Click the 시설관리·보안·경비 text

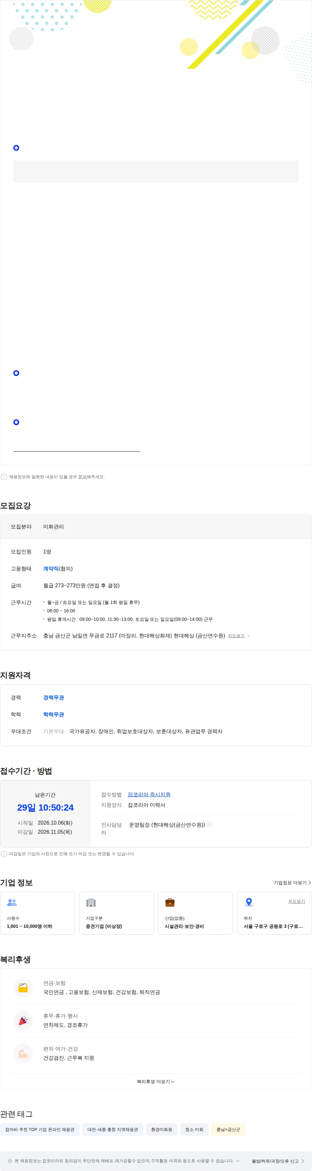184,926
